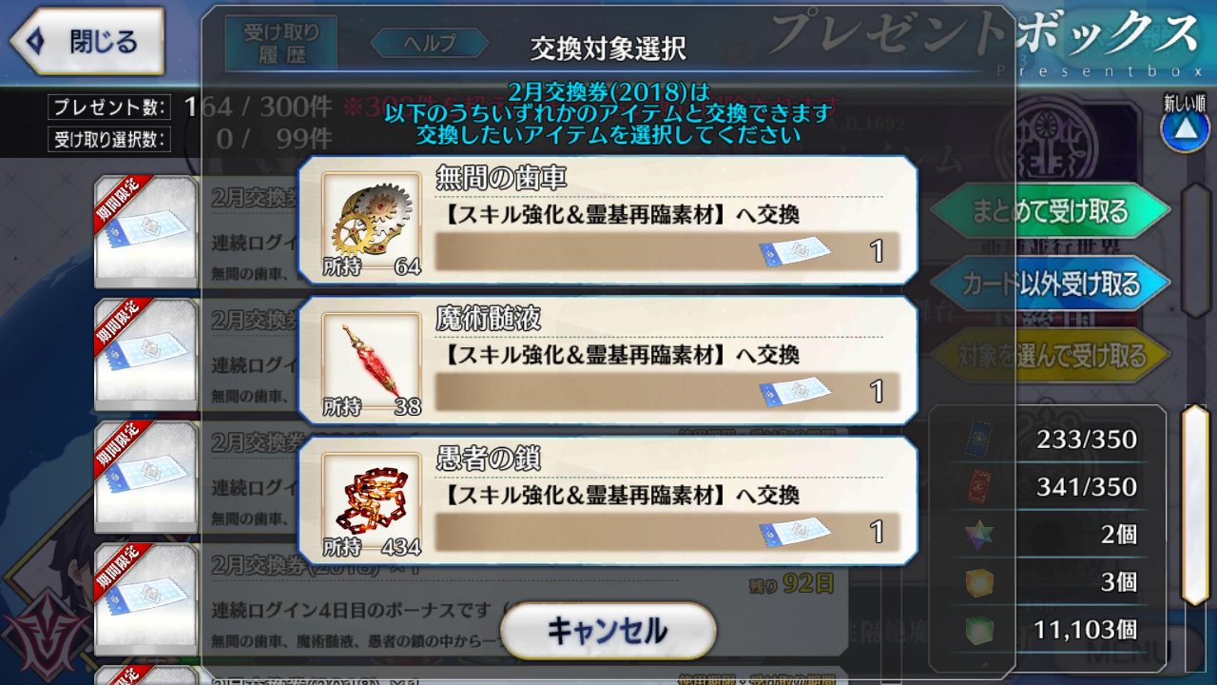This screenshot has height=685, width=1217.
Task: Choose 魔術髄液 exchange option row
Action: coord(608,361)
